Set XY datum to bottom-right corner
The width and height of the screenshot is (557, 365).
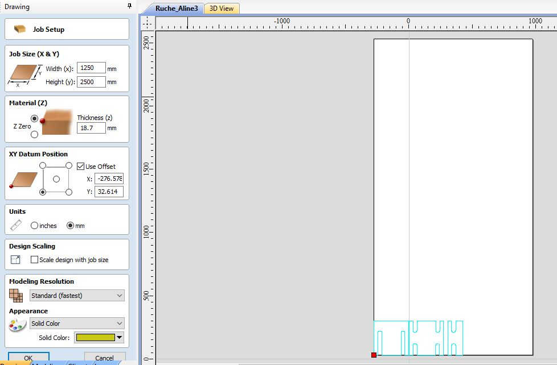pos(69,192)
